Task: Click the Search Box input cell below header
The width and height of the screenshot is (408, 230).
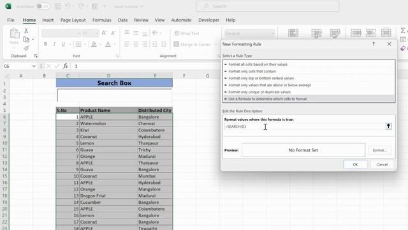Action: point(114,95)
